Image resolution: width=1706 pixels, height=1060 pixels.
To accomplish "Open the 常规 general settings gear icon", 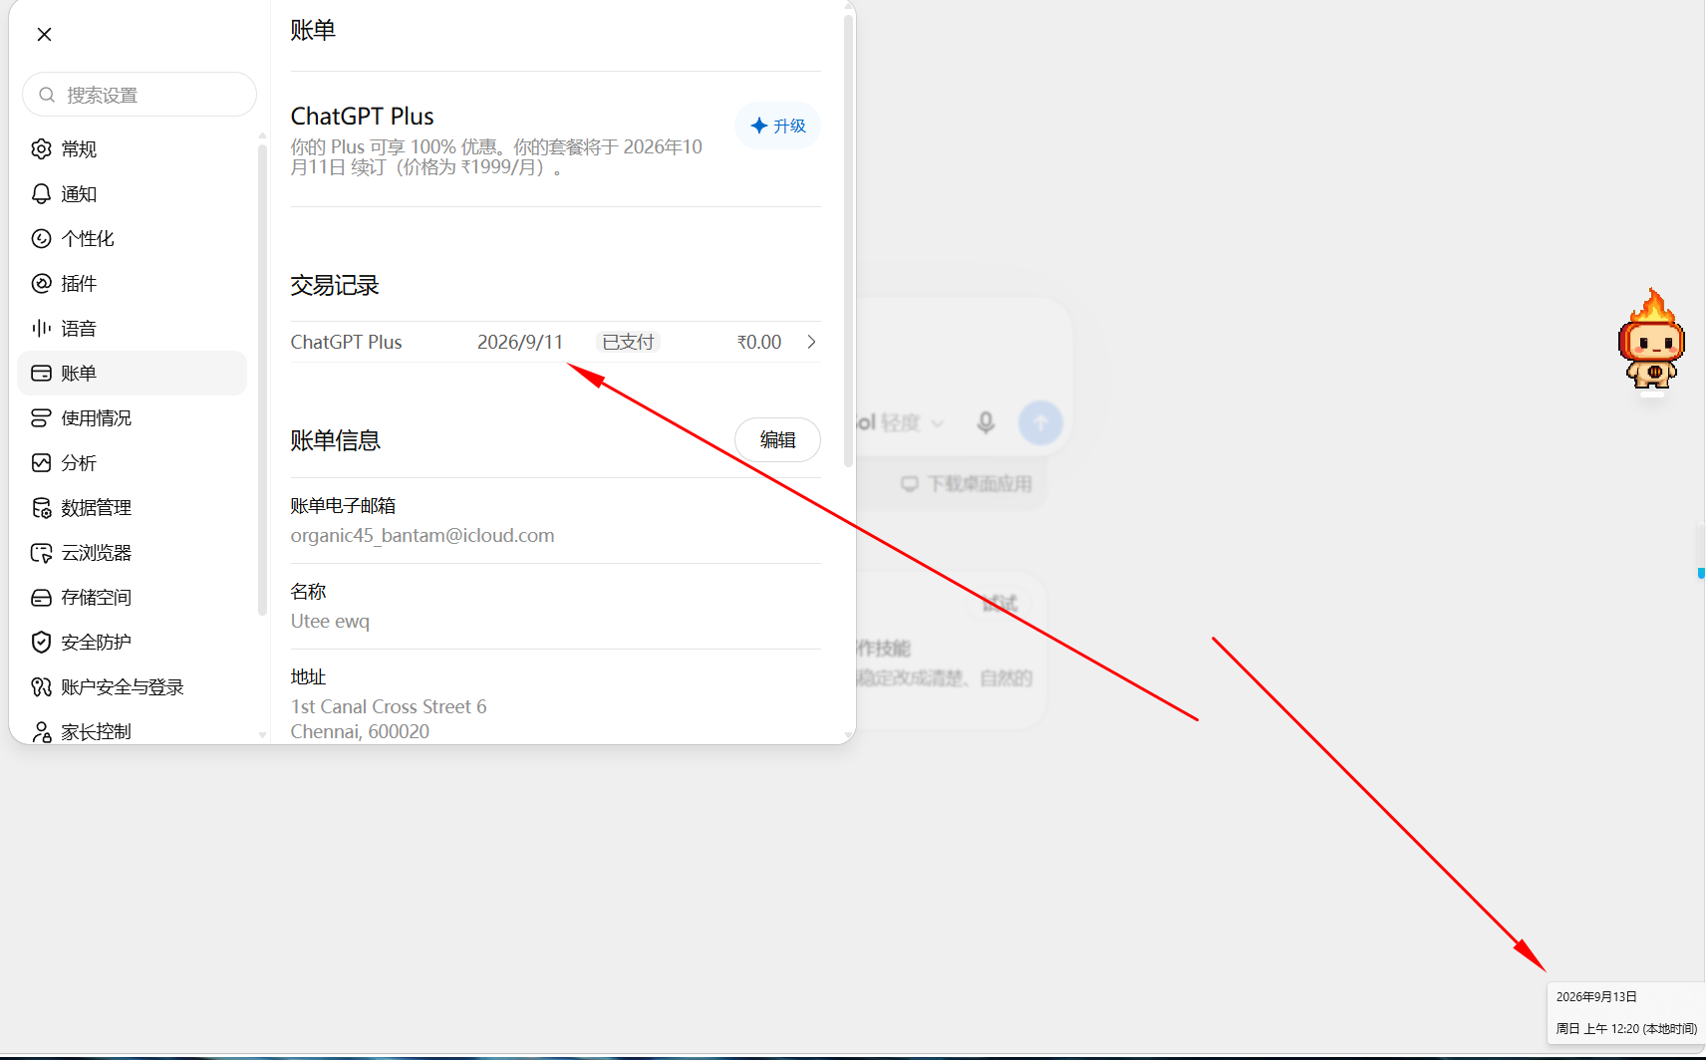I will tap(41, 149).
